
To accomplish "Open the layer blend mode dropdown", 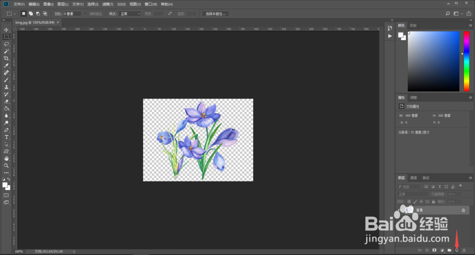I will coord(413,194).
